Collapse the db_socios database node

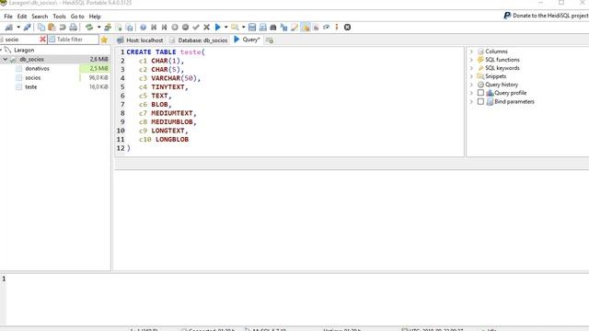click(x=6, y=59)
